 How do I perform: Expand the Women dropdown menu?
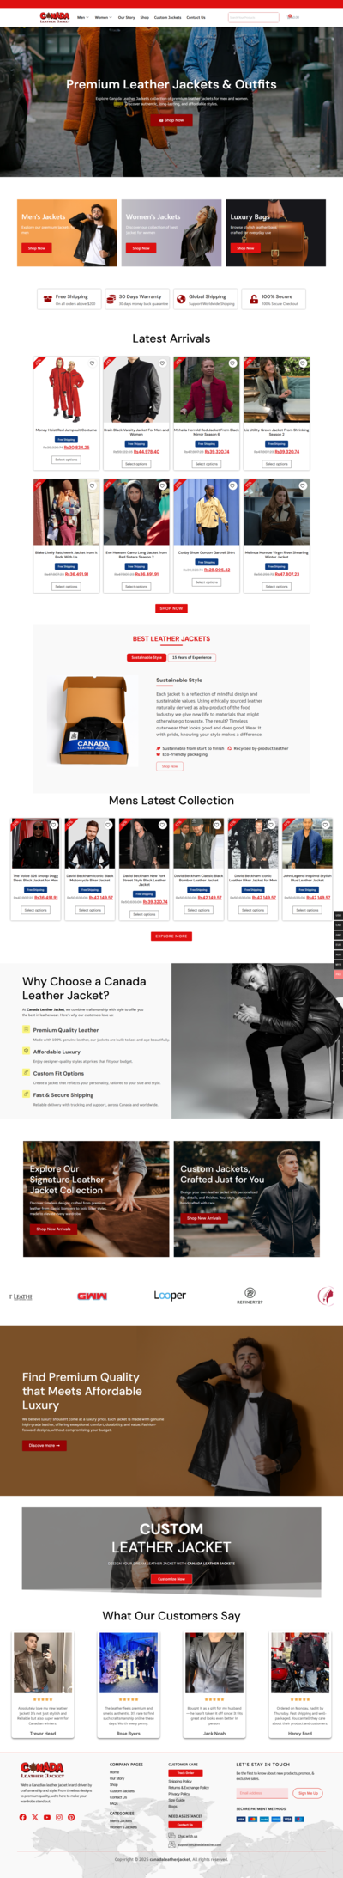point(103,17)
